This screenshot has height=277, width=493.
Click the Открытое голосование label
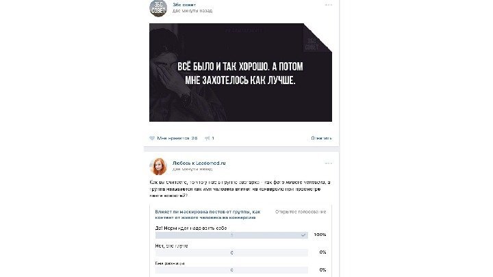point(301,211)
